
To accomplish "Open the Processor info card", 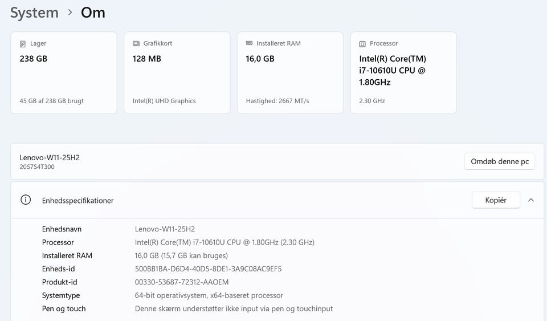I will [403, 72].
